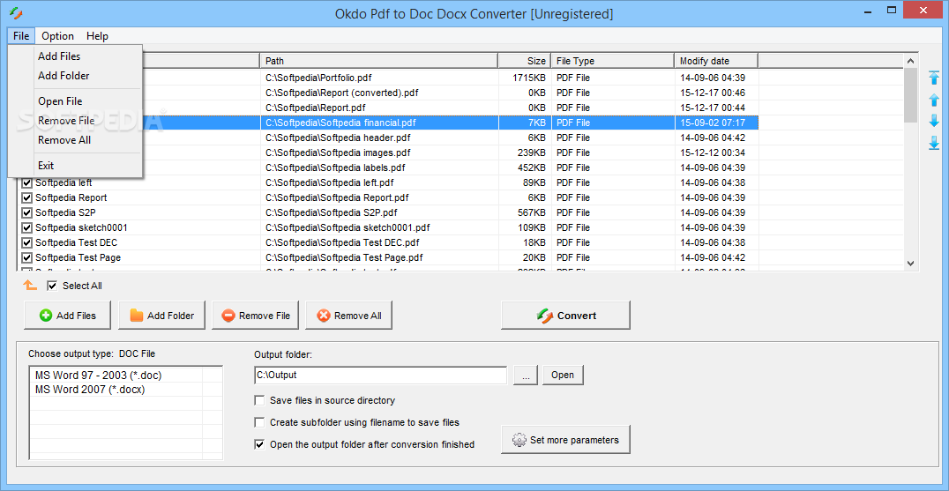Move selected file to top of list

point(934,78)
